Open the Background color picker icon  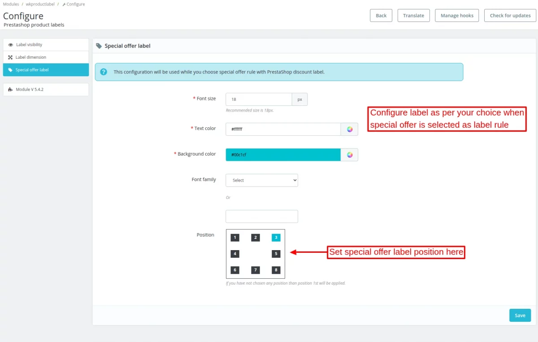350,155
